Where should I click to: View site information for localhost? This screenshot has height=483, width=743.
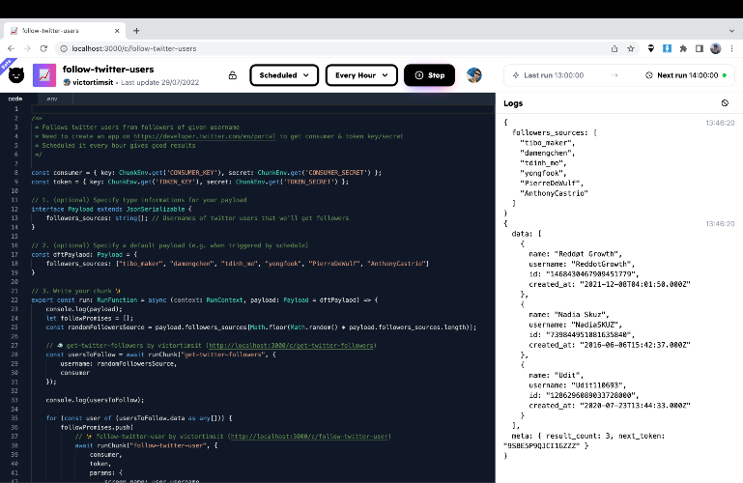click(63, 48)
